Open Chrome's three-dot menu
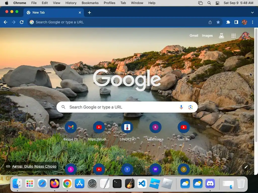258x193 pixels. click(252, 22)
